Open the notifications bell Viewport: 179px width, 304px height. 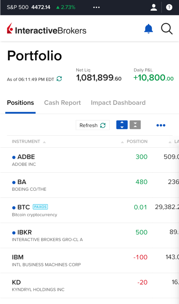[148, 29]
